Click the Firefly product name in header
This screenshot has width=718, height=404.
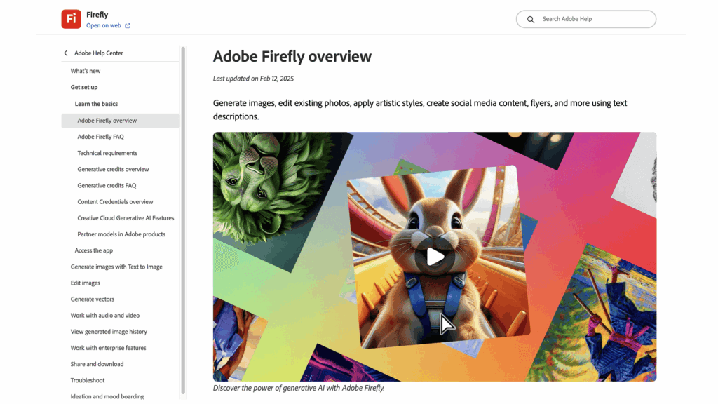pyautogui.click(x=97, y=15)
